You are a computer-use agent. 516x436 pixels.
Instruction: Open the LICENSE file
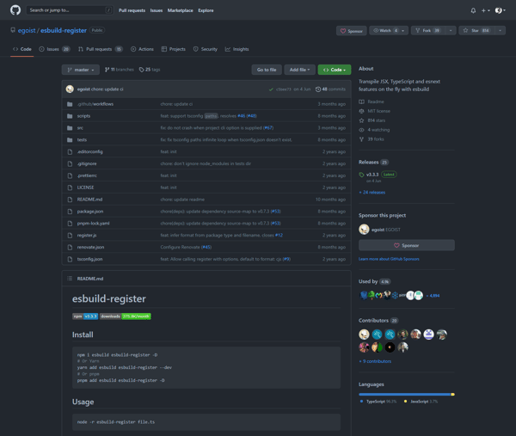pos(85,187)
